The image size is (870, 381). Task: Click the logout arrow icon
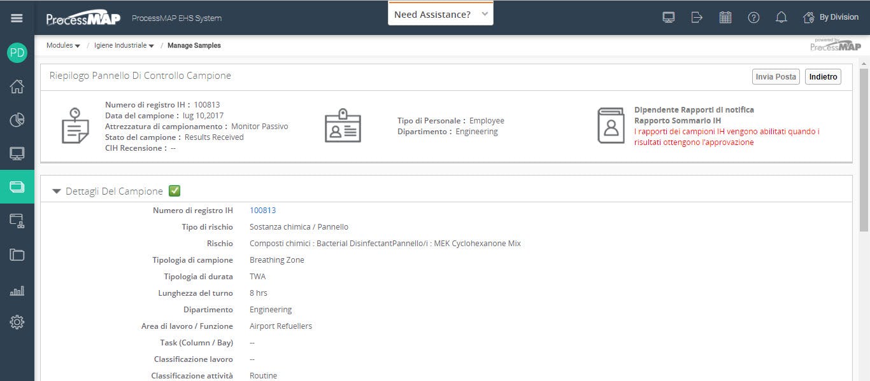click(697, 17)
